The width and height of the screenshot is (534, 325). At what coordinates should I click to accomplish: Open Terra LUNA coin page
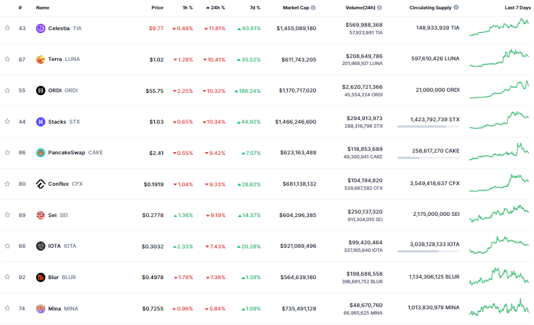pos(64,59)
